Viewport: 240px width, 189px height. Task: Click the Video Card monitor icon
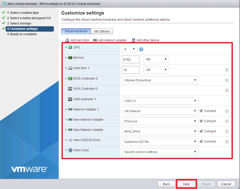pyautogui.click(x=70, y=150)
